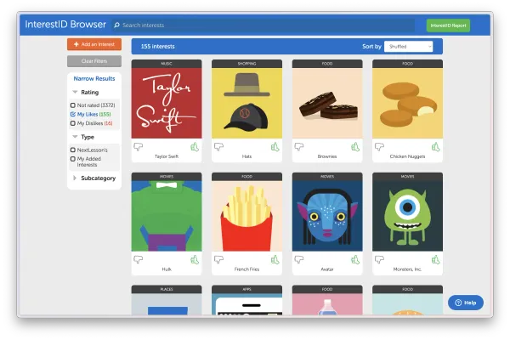Viewport: 510px width, 340px height.
Task: Open the Sort by Shuffled dropdown
Action: (409, 47)
